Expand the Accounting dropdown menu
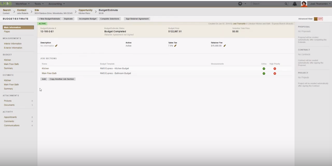Viewport: 332px width, 166px height. (x=56, y=3)
